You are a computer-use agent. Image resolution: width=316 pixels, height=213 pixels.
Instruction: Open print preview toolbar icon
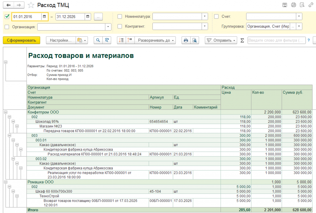pyautogui.click(x=194, y=40)
